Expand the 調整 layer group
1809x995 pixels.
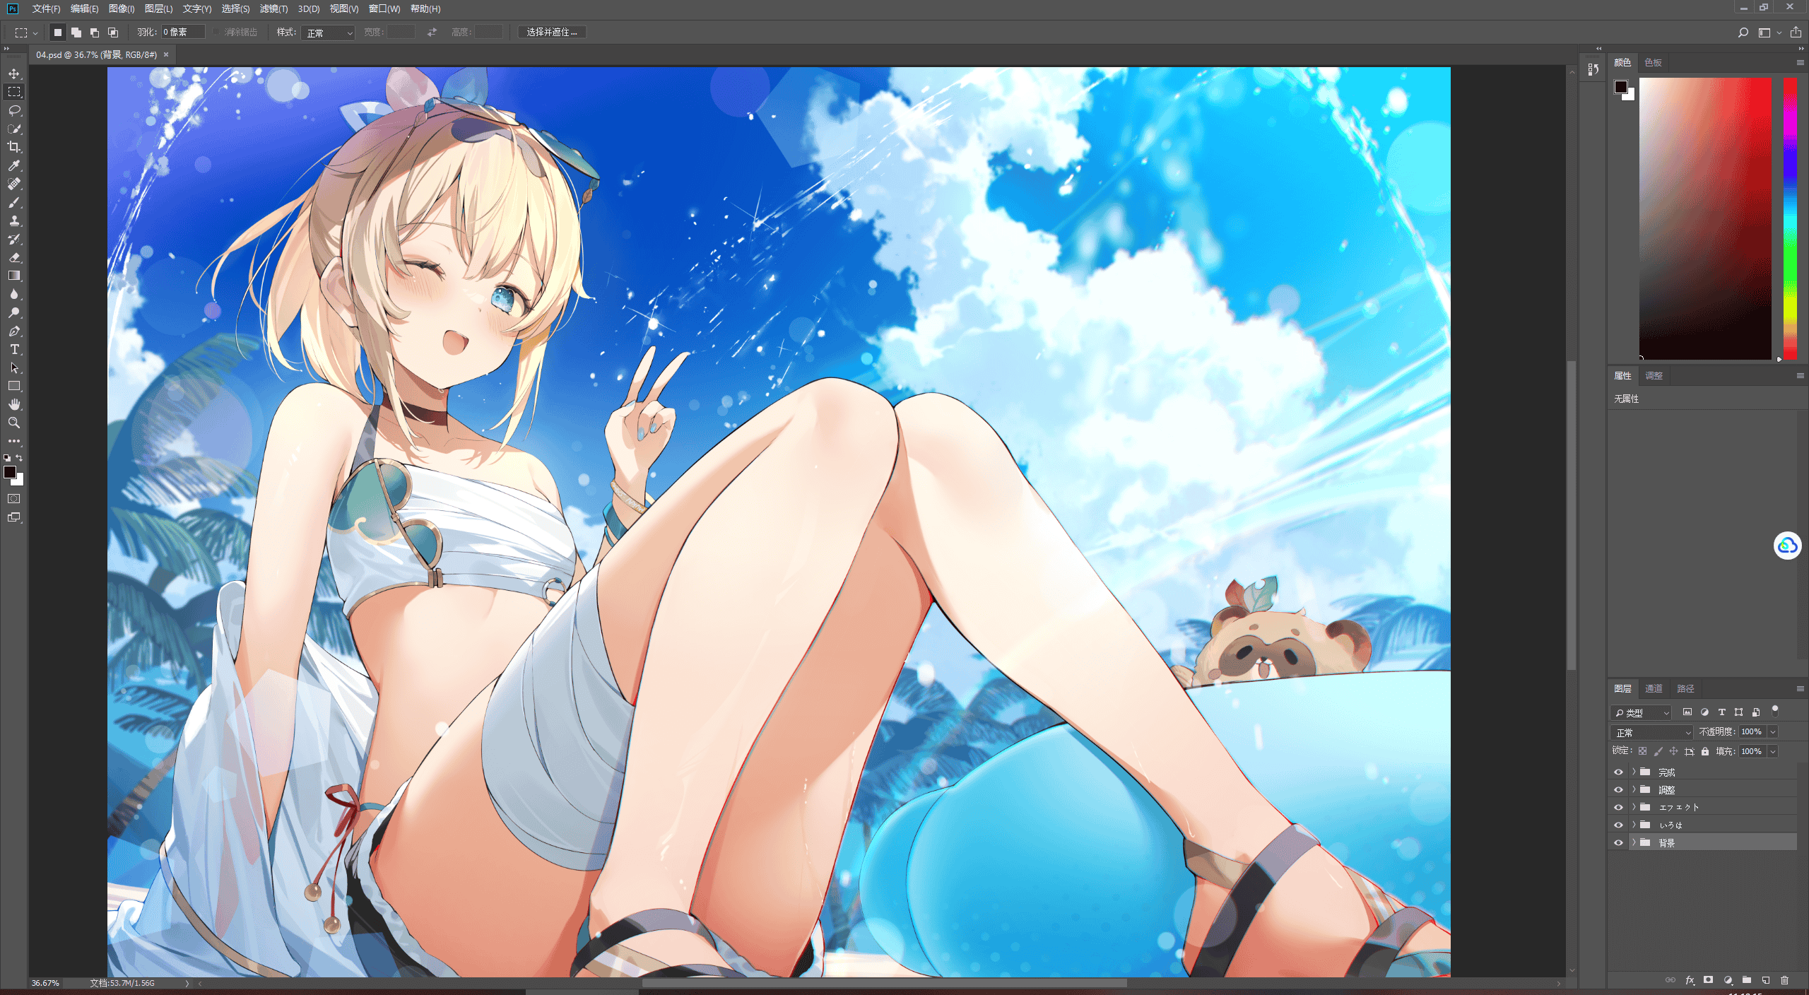pos(1634,789)
